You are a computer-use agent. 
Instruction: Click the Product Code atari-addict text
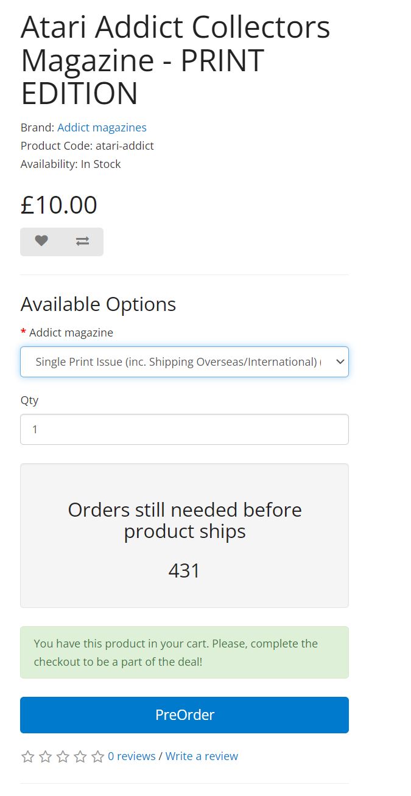coord(87,146)
